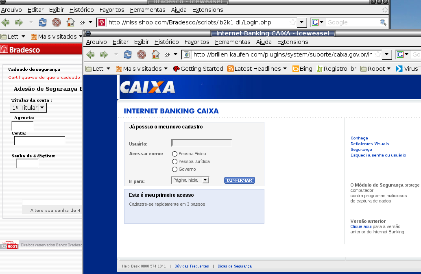
Task: Expand the Robot bookmark folder
Action: pyautogui.click(x=375, y=69)
